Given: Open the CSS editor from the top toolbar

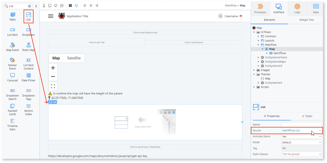Looking at the screenshot, I should click(x=70, y=5).
